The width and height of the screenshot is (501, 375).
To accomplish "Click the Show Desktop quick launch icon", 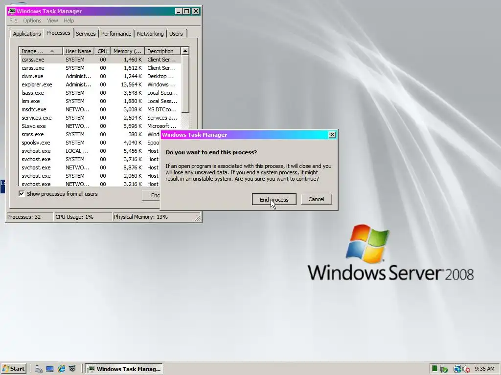I will (x=50, y=369).
